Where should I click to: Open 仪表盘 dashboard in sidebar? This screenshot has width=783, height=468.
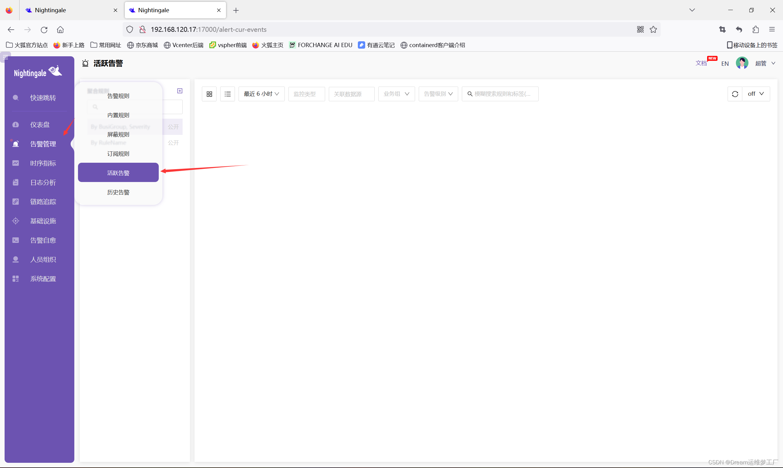pyautogui.click(x=40, y=124)
